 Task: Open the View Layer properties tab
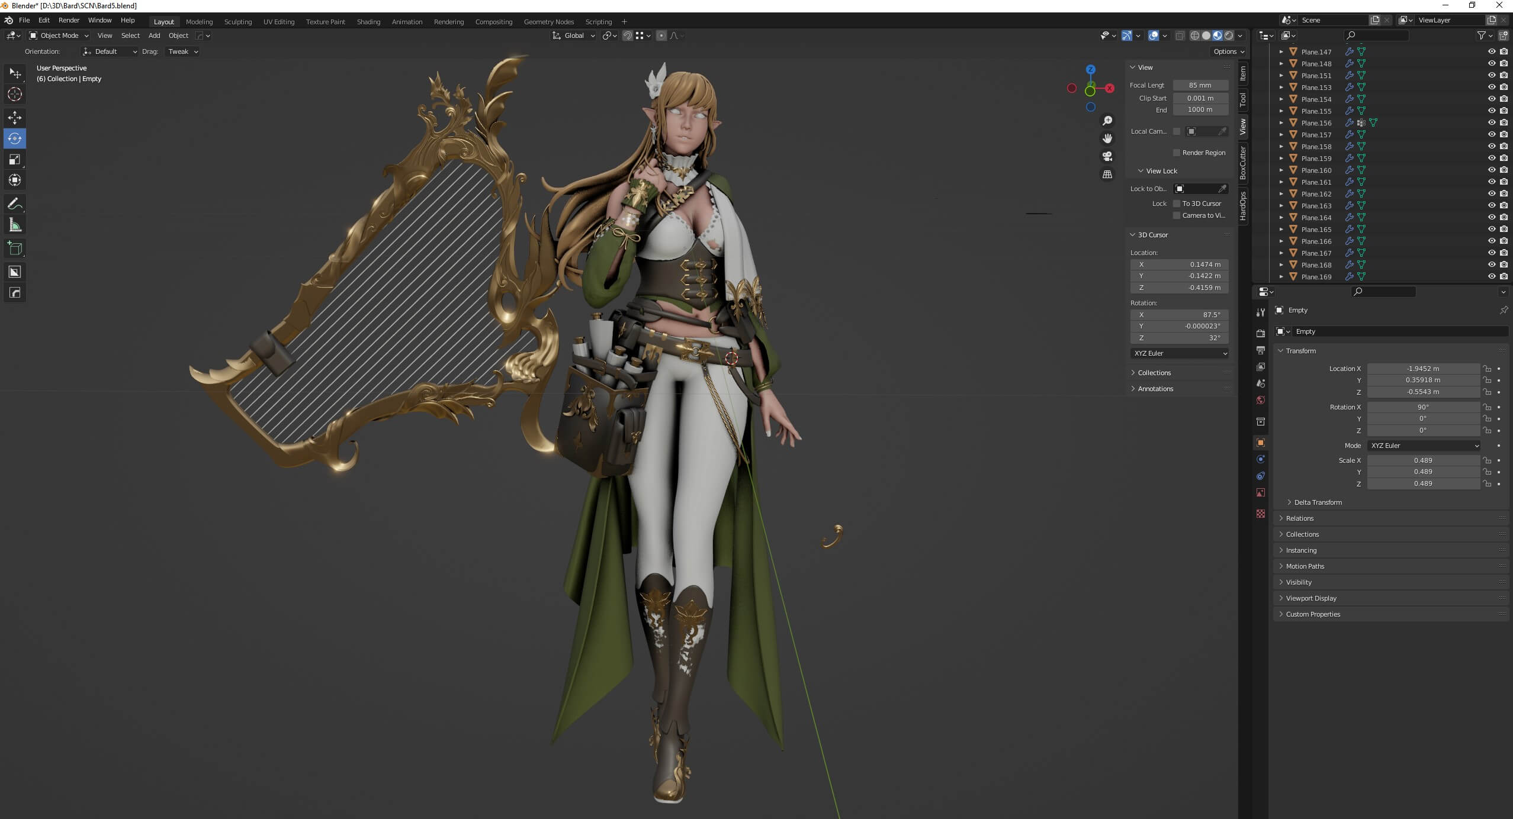click(1261, 367)
